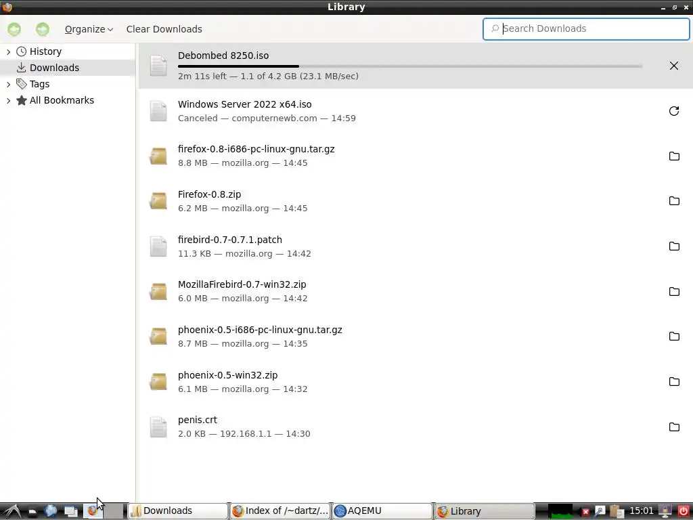Viewport: 693px width, 520px height.
Task: Click file icon of firebird-0.7-0.7.1.patch
Action: click(158, 246)
